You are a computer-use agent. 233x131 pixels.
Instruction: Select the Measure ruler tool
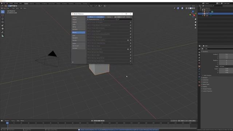pos(3,36)
